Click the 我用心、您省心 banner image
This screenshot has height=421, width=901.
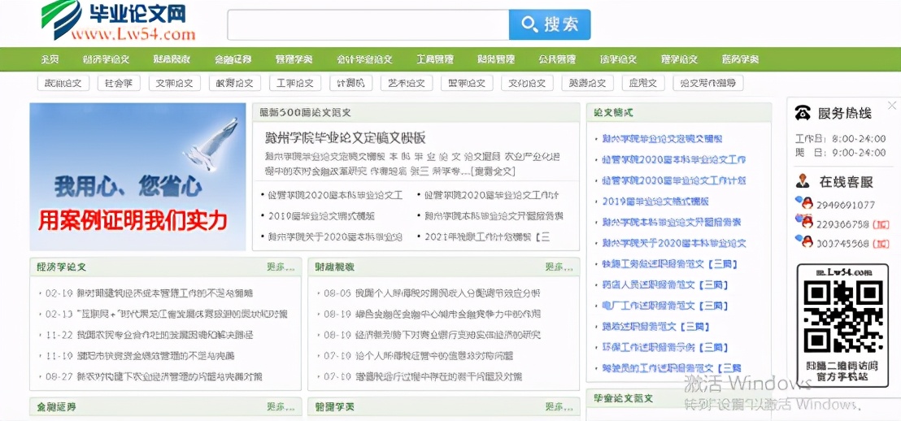(x=138, y=177)
